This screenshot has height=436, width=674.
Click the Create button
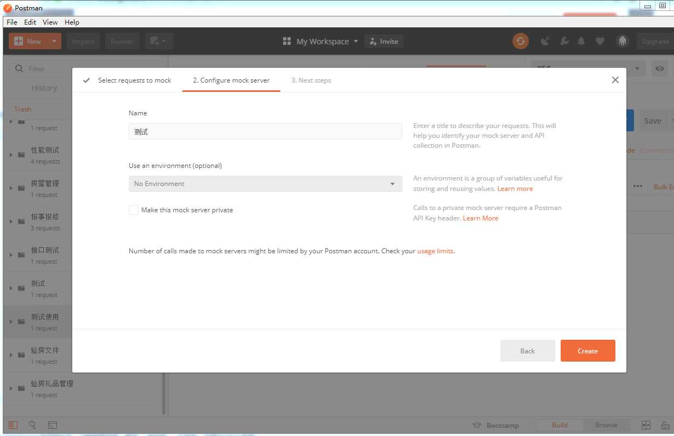click(588, 351)
